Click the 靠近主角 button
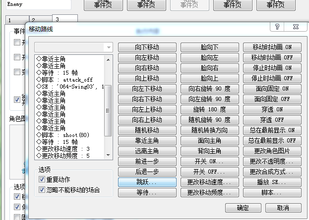This screenshot has width=309, height=220. 147,140
